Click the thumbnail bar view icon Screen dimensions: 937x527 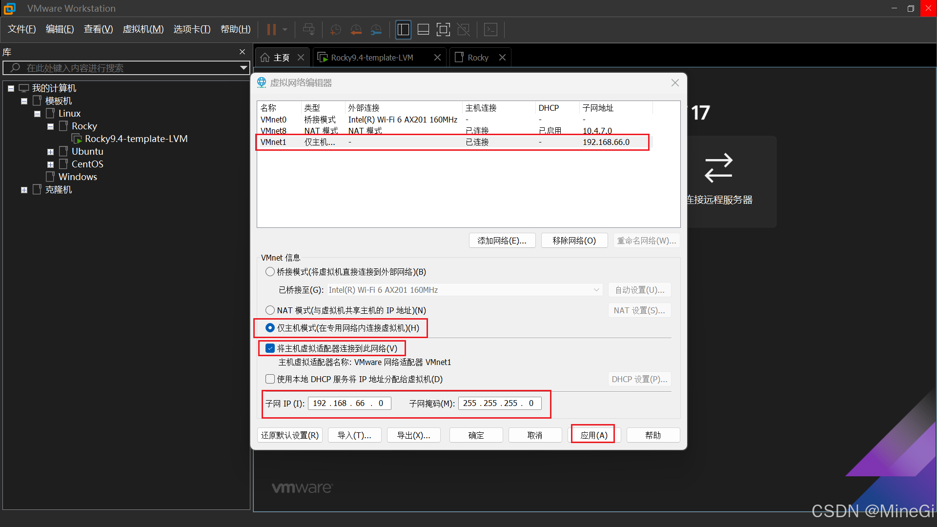click(423, 30)
